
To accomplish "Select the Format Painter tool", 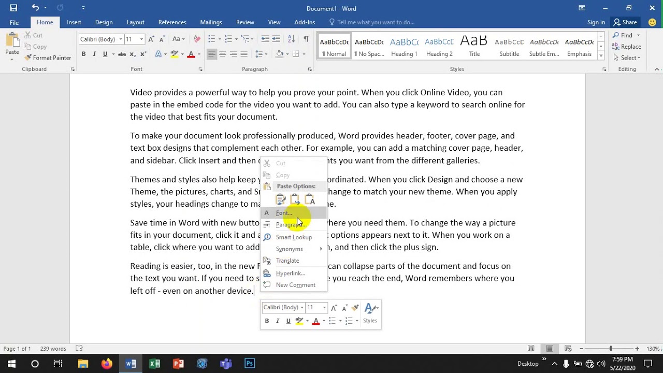I will pos(48,58).
